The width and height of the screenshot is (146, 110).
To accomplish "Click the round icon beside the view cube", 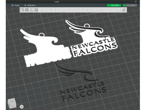I will coord(22,107).
